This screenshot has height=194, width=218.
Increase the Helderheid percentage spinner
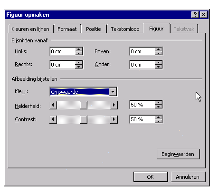(x=159, y=103)
